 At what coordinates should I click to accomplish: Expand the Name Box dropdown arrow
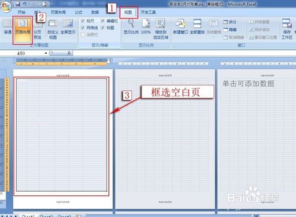pyautogui.click(x=46, y=53)
